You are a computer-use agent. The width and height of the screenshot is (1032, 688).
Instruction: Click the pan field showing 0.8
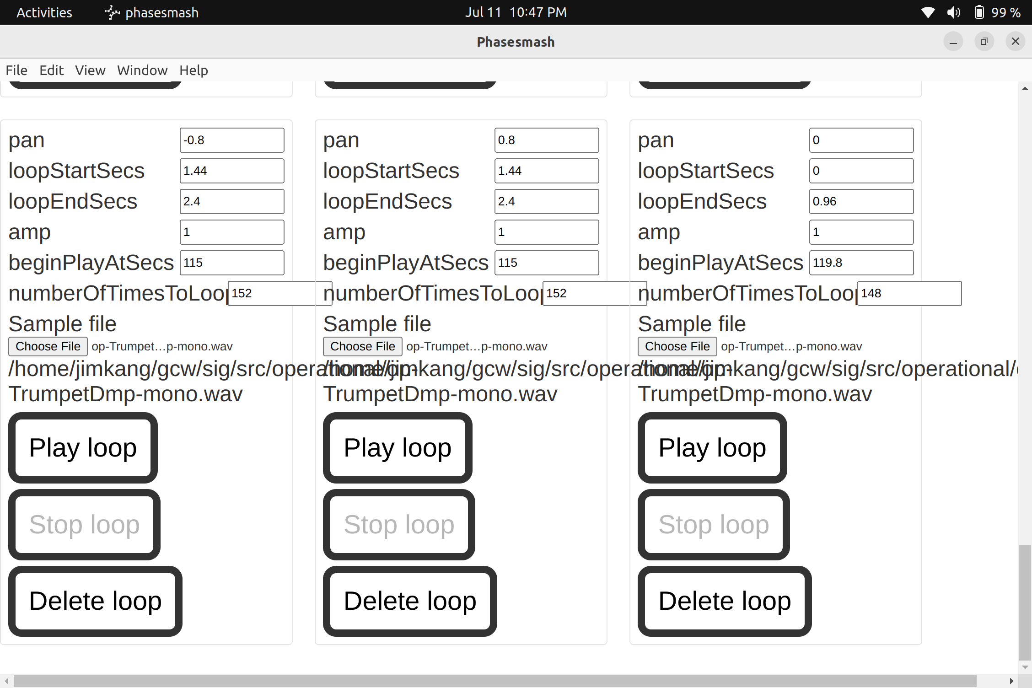tap(547, 140)
